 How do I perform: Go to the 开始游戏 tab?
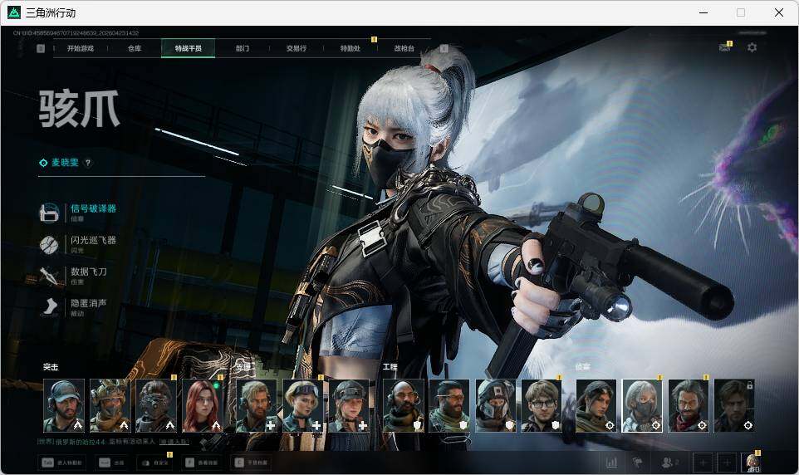coord(81,48)
